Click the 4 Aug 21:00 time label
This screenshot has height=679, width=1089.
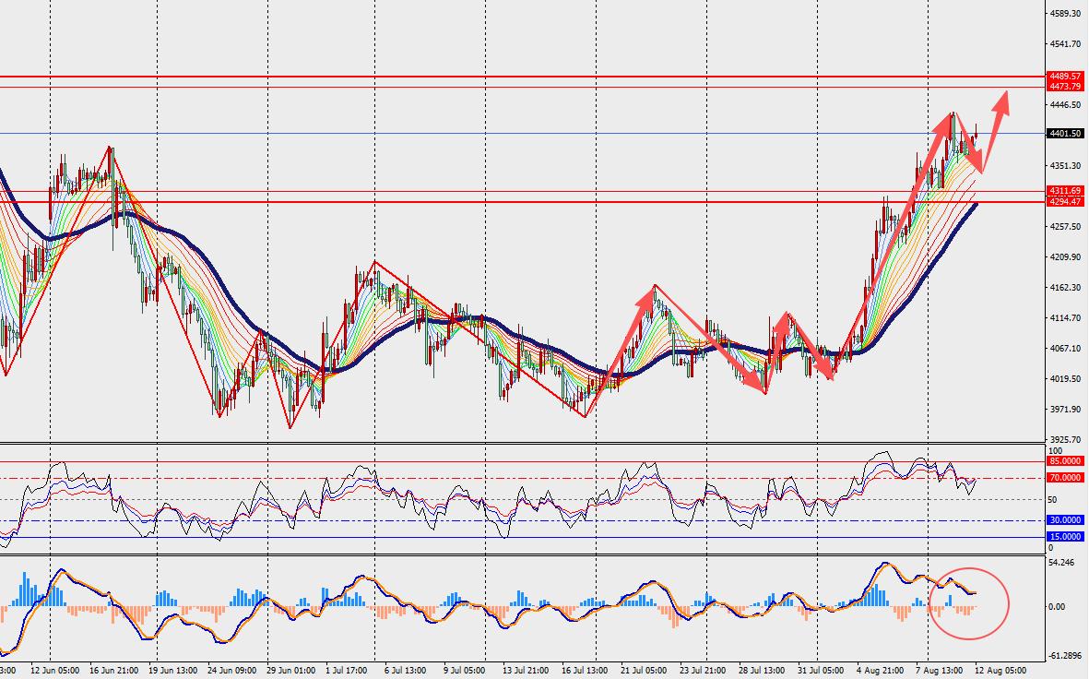[880, 671]
